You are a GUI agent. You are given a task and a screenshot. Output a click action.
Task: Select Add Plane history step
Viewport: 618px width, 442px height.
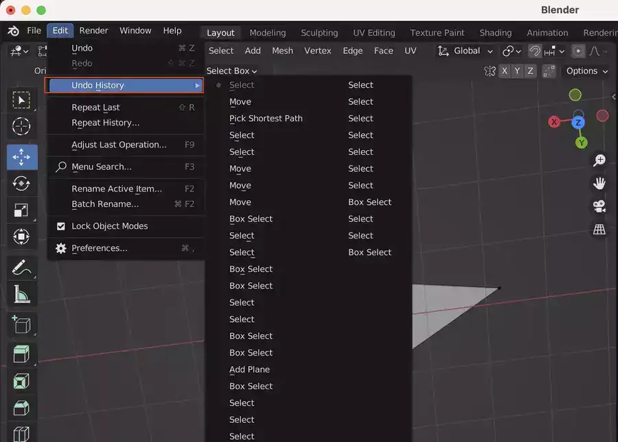249,369
